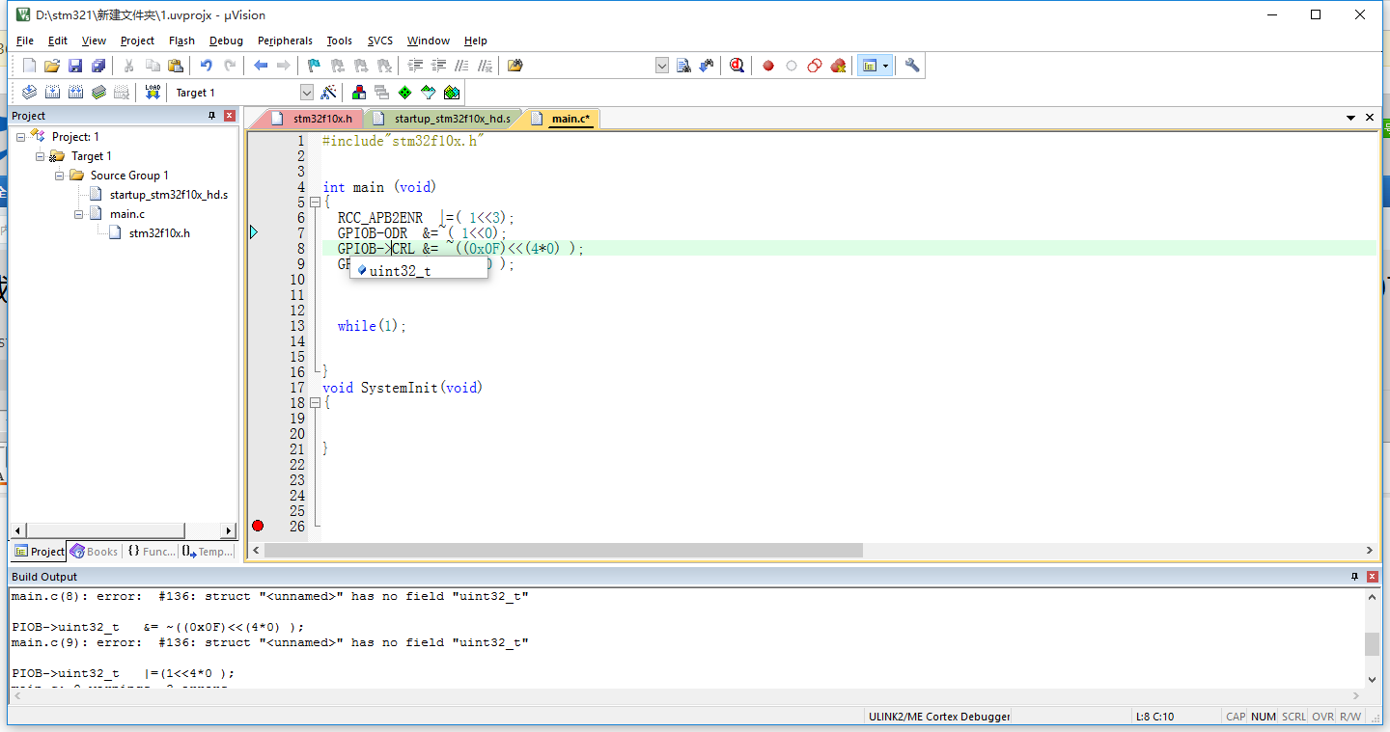Open Options for Target magic wand
This screenshot has height=732, width=1390.
329,93
